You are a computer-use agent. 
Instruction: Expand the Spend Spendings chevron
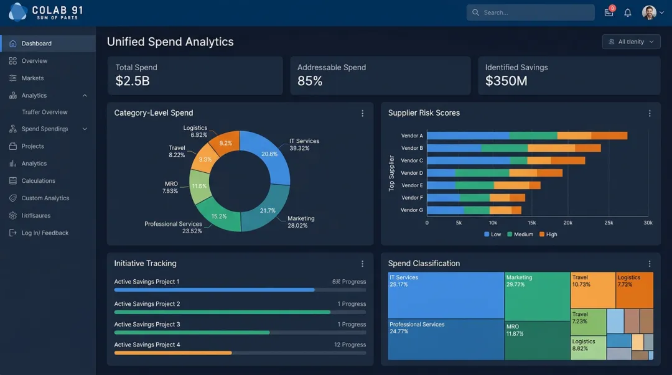(85, 129)
